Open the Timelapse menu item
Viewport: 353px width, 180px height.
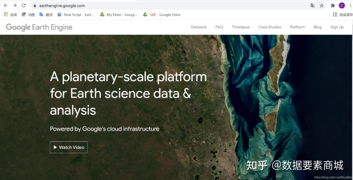(x=241, y=27)
